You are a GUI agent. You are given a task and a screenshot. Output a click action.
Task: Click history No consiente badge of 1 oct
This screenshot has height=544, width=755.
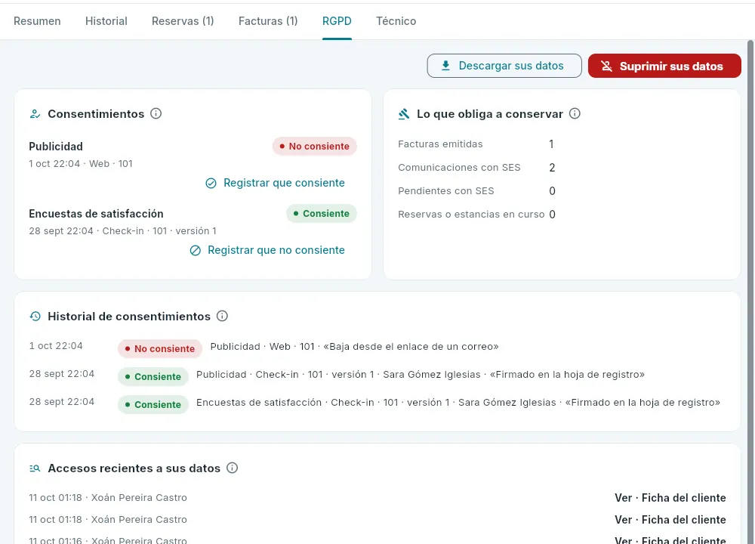(x=160, y=348)
